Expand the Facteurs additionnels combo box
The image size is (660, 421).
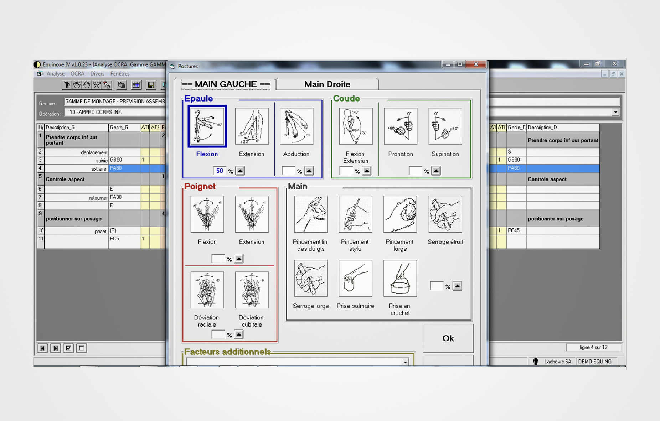coord(405,362)
